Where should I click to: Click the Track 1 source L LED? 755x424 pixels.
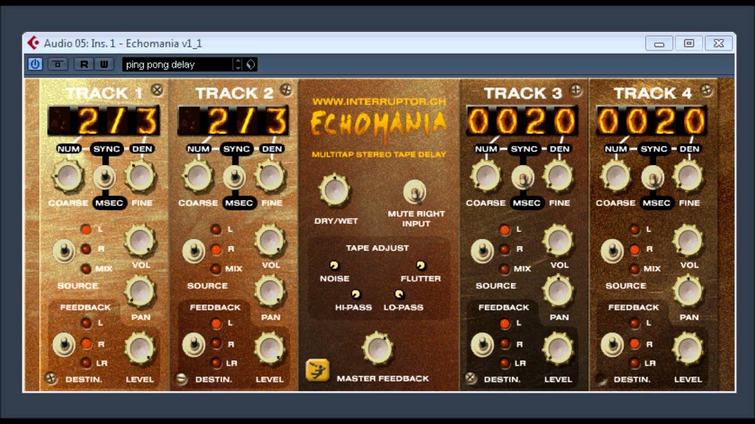pos(86,229)
